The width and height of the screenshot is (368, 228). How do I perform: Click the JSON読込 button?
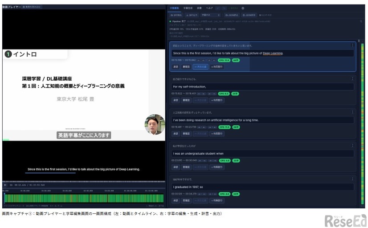click(x=232, y=15)
